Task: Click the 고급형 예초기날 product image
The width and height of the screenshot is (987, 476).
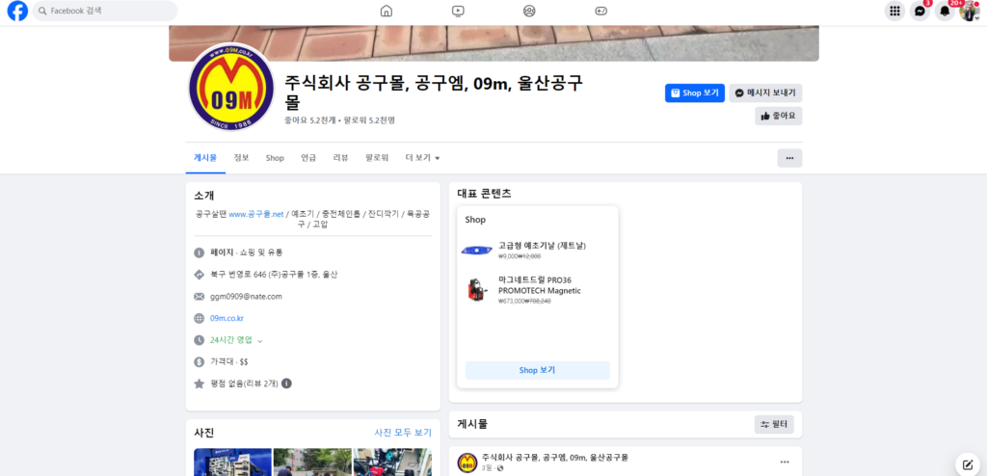Action: pyautogui.click(x=477, y=250)
